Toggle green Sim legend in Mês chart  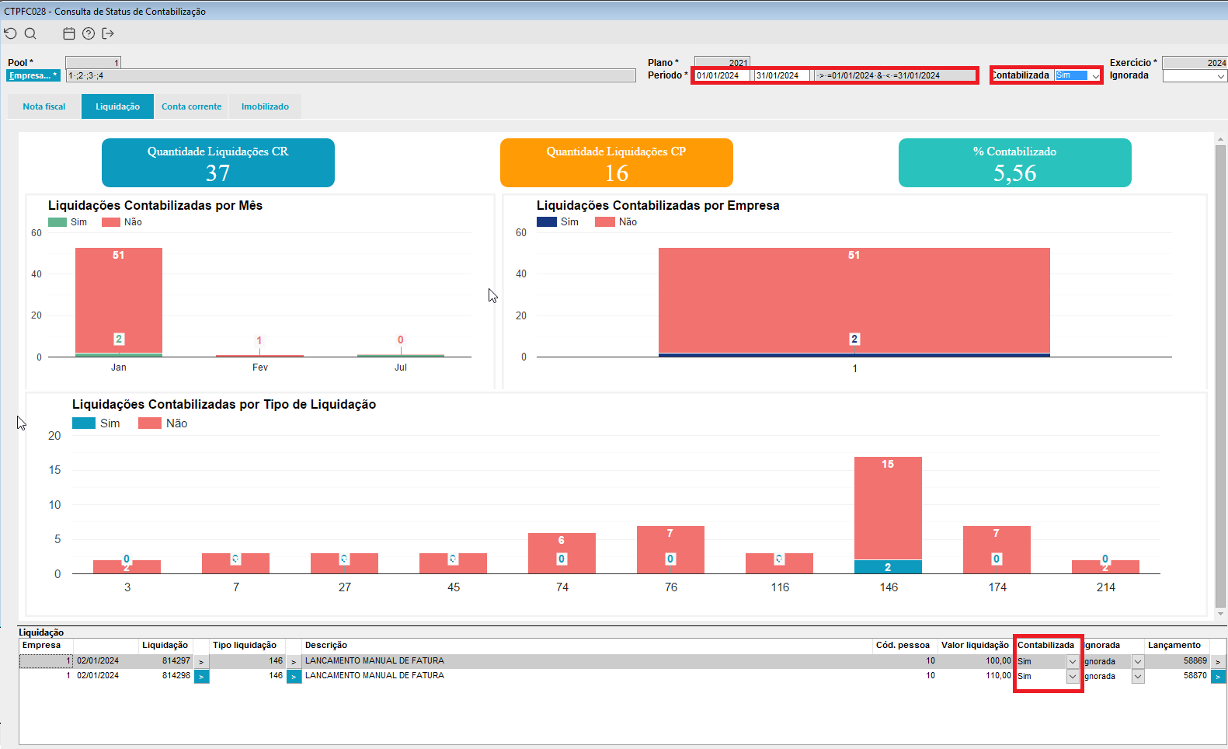[x=68, y=222]
